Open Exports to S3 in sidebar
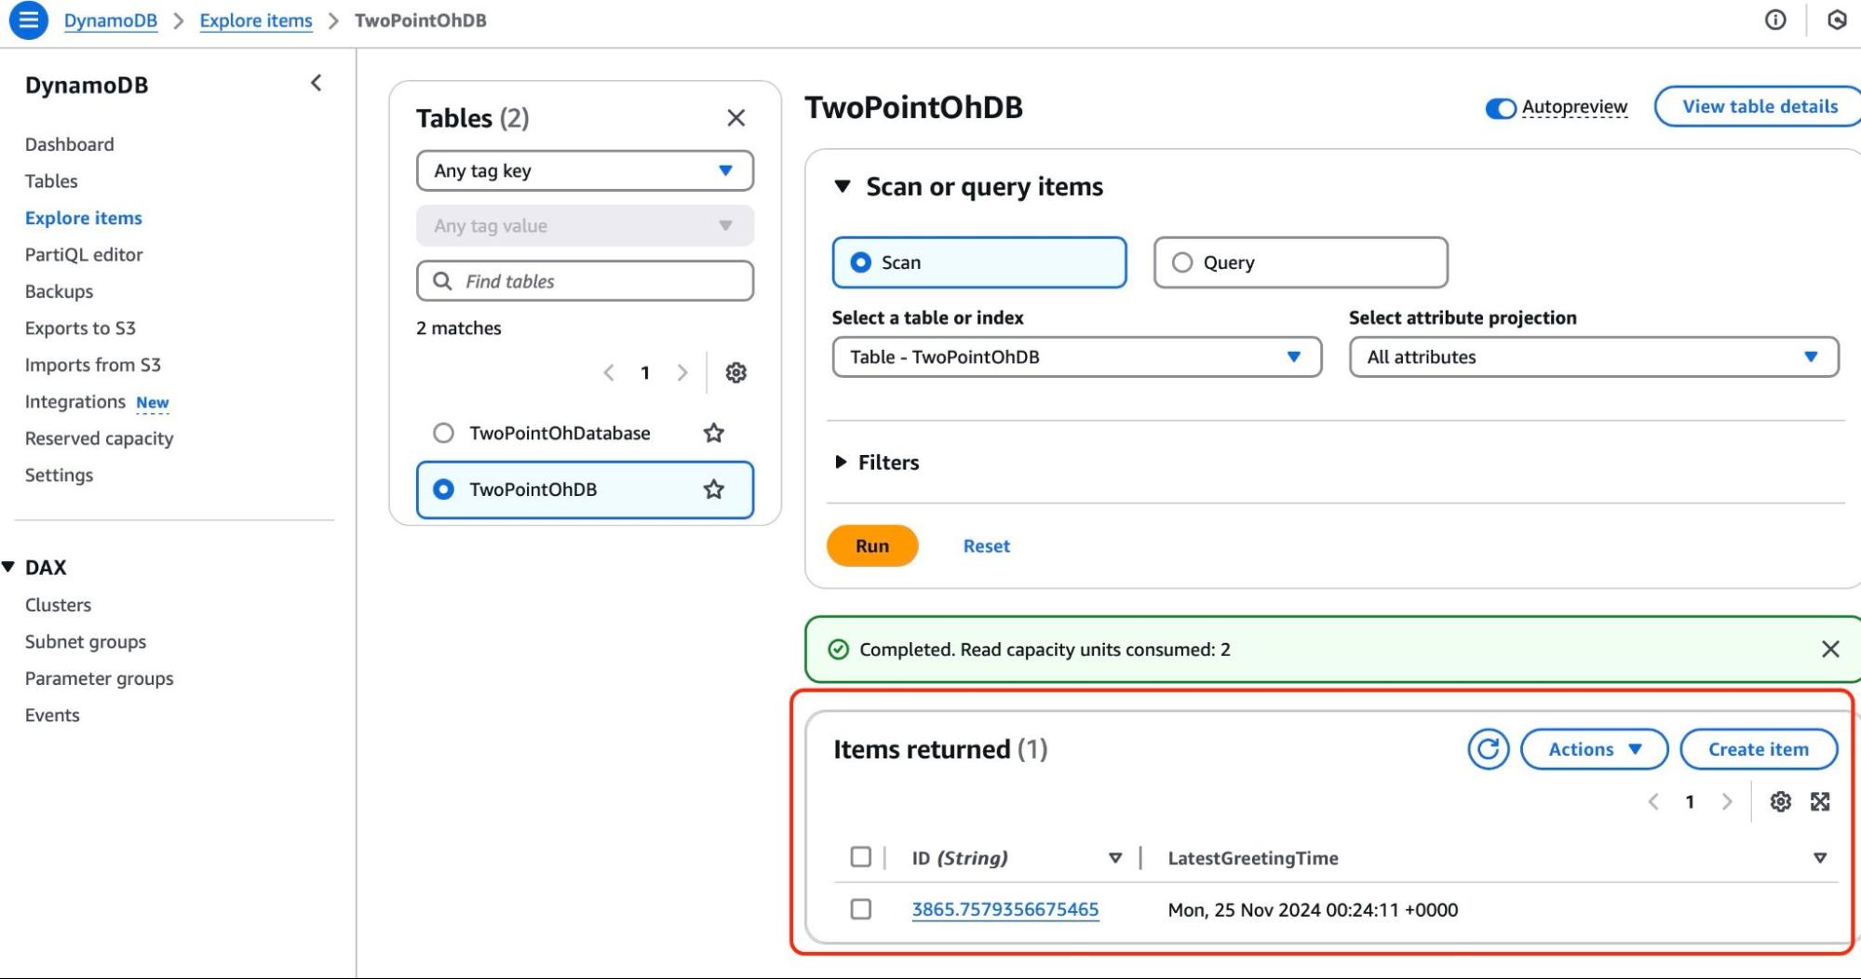This screenshot has height=979, width=1861. click(x=80, y=329)
